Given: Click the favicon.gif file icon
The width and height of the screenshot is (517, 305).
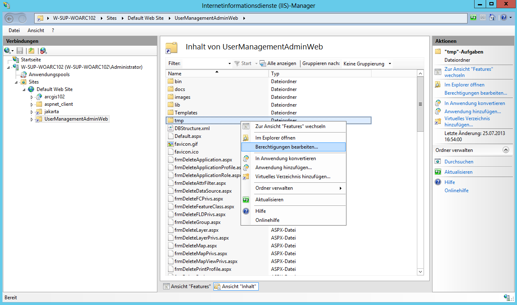Looking at the screenshot, I should (171, 144).
